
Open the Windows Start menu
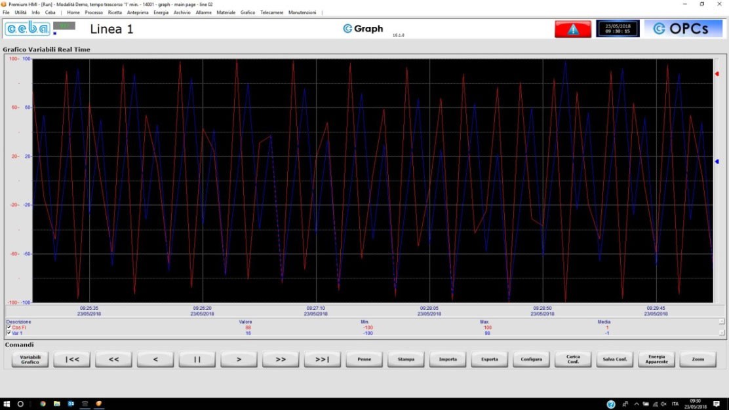(7, 404)
